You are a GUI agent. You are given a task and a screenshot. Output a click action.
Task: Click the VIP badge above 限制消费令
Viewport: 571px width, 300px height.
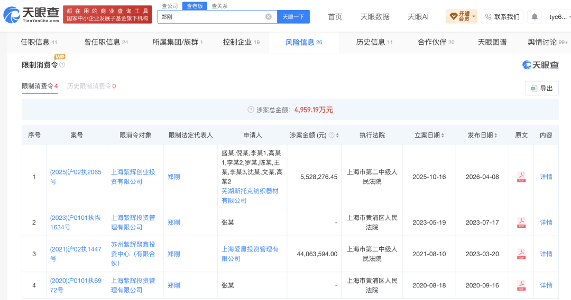[x=60, y=56]
